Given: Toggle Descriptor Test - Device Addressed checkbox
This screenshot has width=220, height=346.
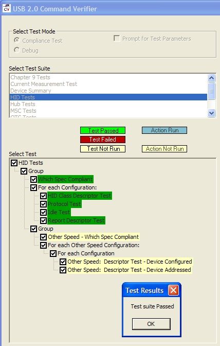Looking at the screenshot, I should 63,270.
